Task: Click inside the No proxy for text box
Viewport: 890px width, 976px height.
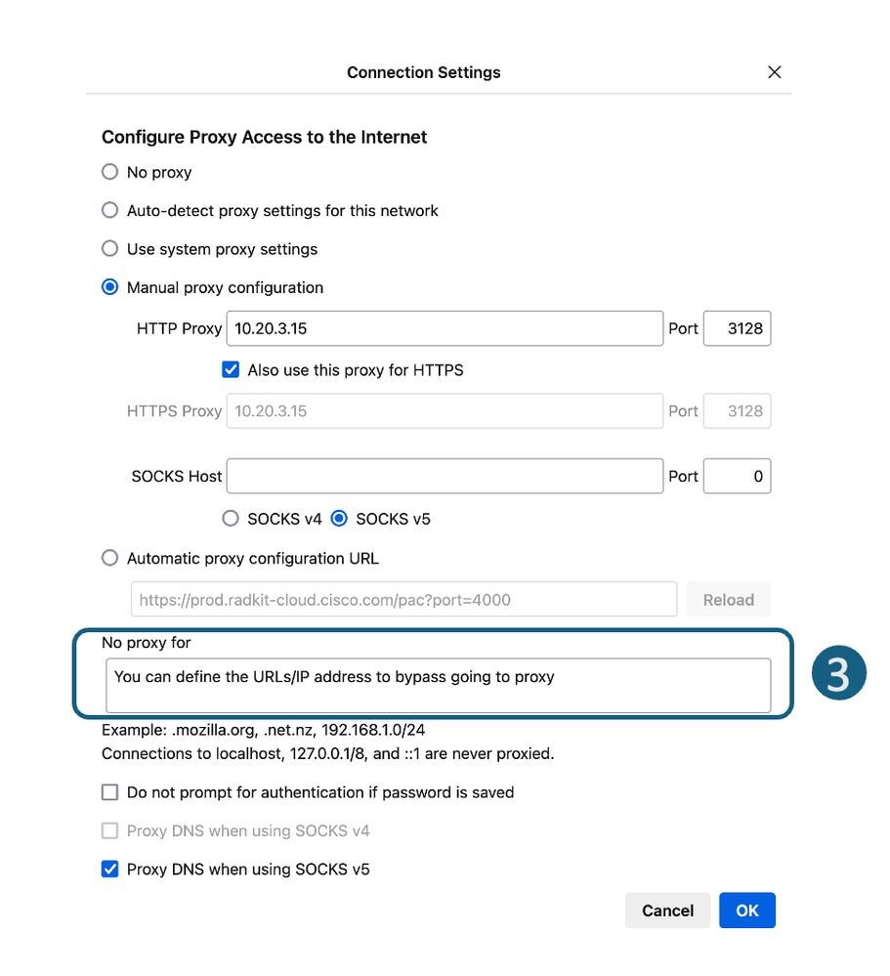Action: (x=438, y=685)
